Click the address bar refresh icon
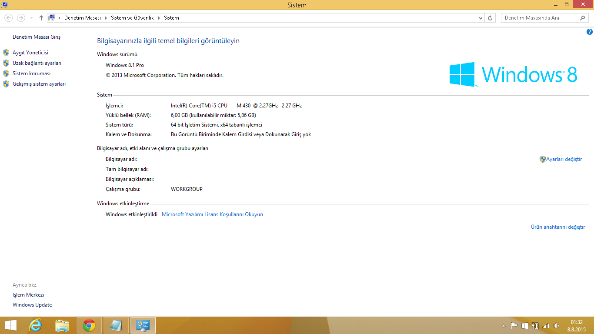Screen dimensions: 594x334 tap(490, 18)
